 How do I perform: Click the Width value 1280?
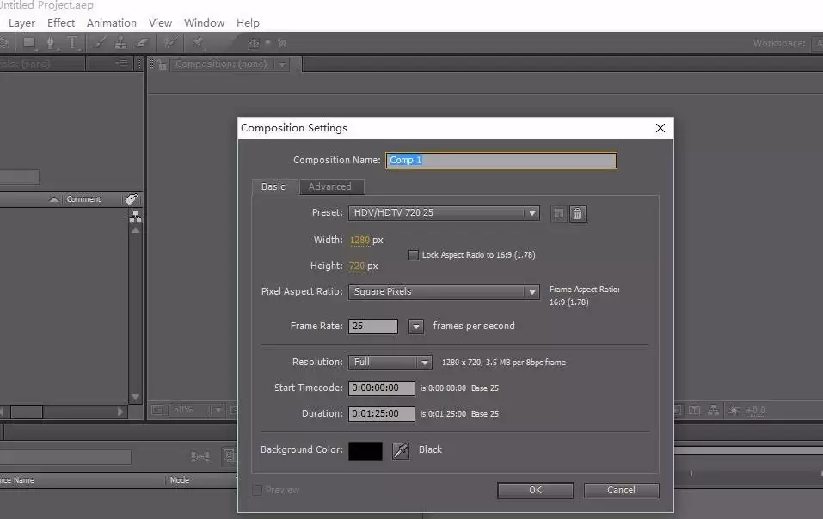tap(360, 240)
